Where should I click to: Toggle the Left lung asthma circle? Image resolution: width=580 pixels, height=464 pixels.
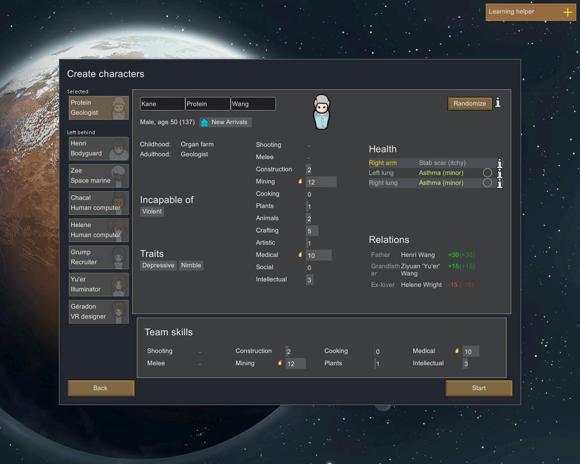pos(488,173)
